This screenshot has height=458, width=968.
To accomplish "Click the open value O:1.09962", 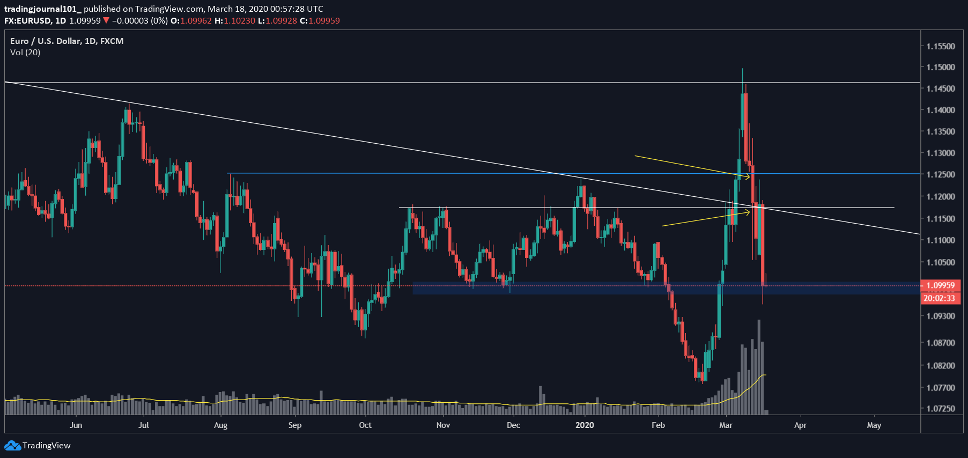I will pyautogui.click(x=191, y=21).
